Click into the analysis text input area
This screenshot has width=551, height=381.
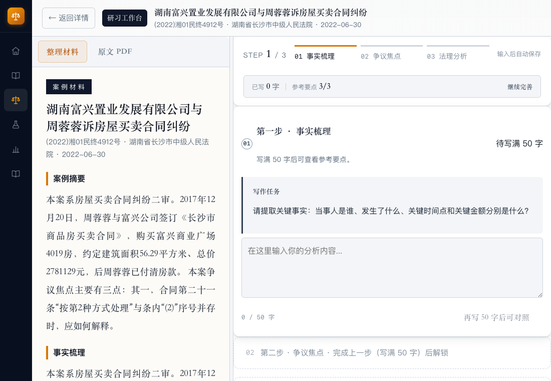(392, 268)
